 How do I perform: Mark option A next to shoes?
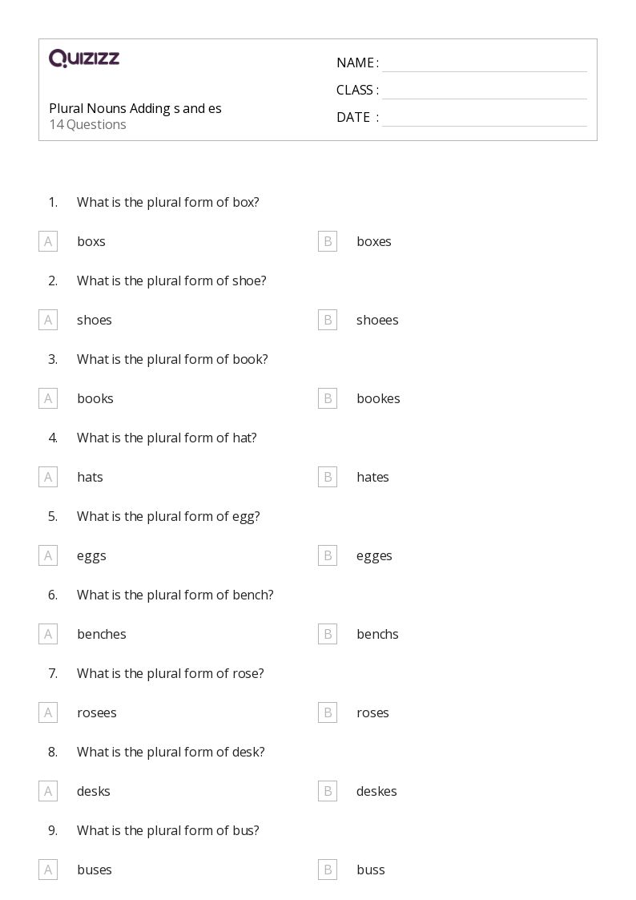click(48, 321)
